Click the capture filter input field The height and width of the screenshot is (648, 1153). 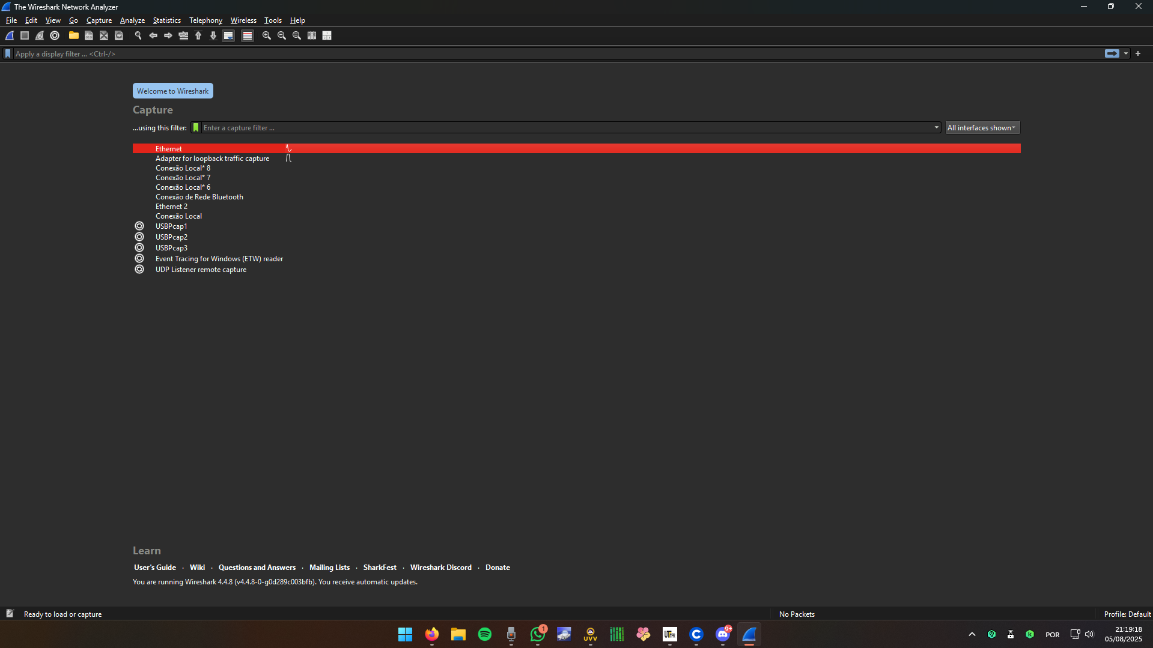pyautogui.click(x=567, y=127)
